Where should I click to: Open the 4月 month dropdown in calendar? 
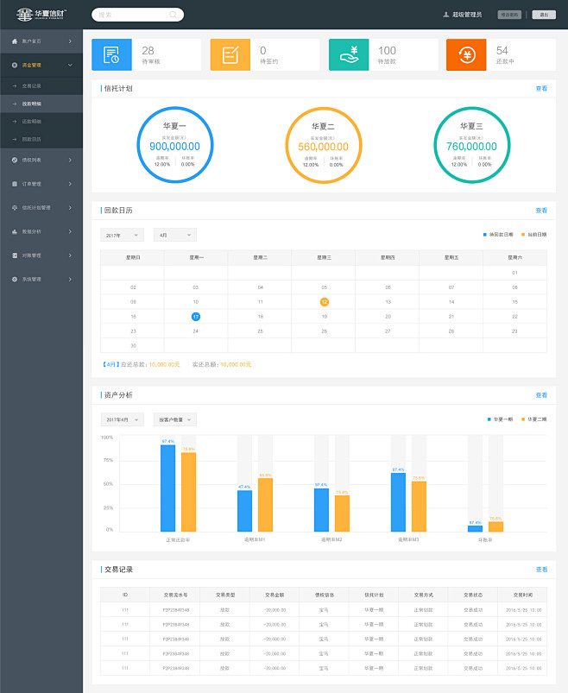click(175, 235)
